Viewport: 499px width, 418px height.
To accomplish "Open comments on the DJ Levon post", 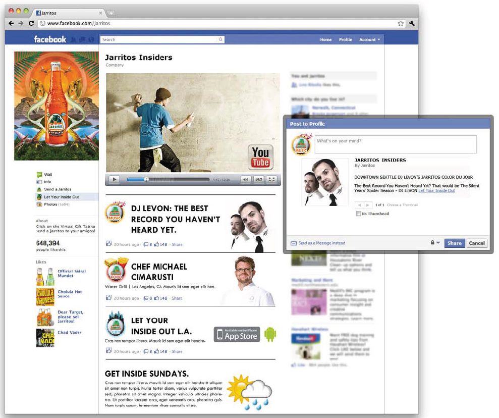I will pos(146,244).
